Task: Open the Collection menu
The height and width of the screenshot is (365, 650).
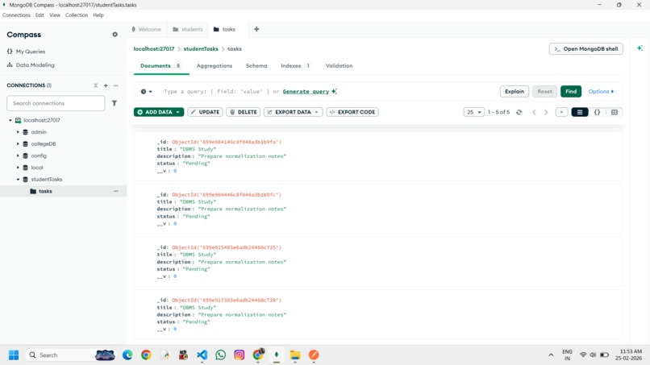Action: [77, 15]
